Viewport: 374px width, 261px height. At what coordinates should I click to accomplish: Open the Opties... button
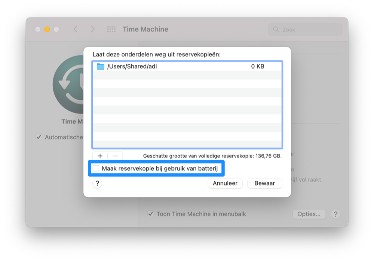coord(309,214)
